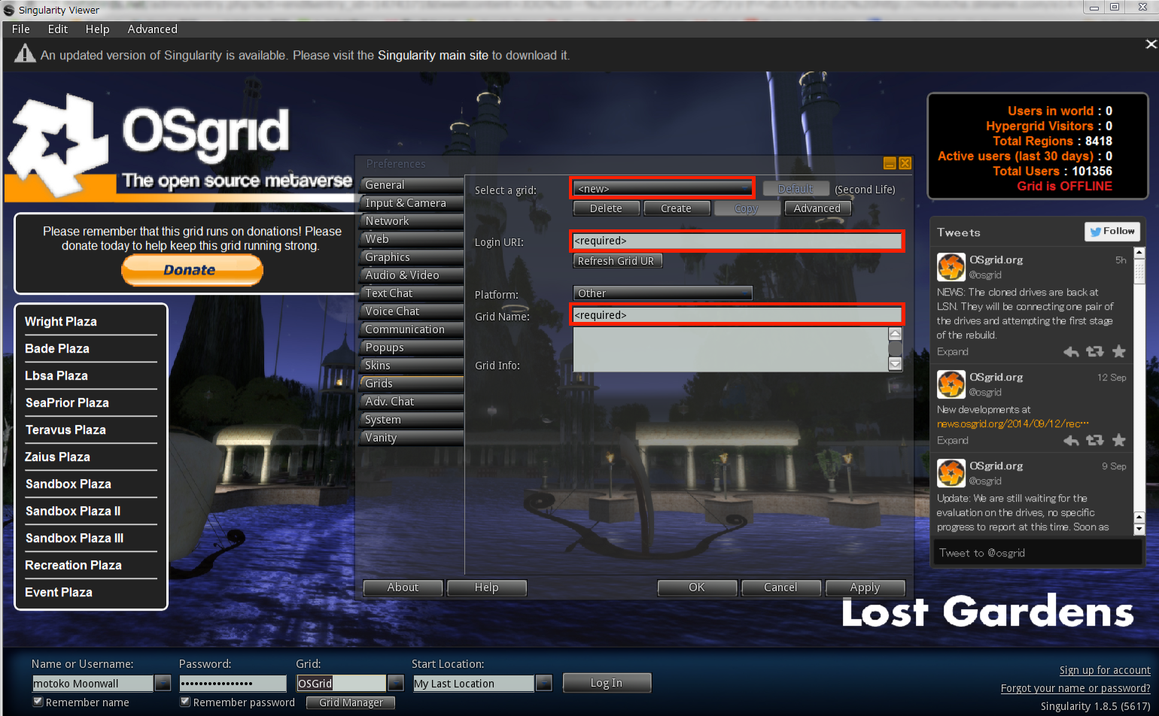
Task: Click Tweet to @osgrid field
Action: [x=1037, y=553]
